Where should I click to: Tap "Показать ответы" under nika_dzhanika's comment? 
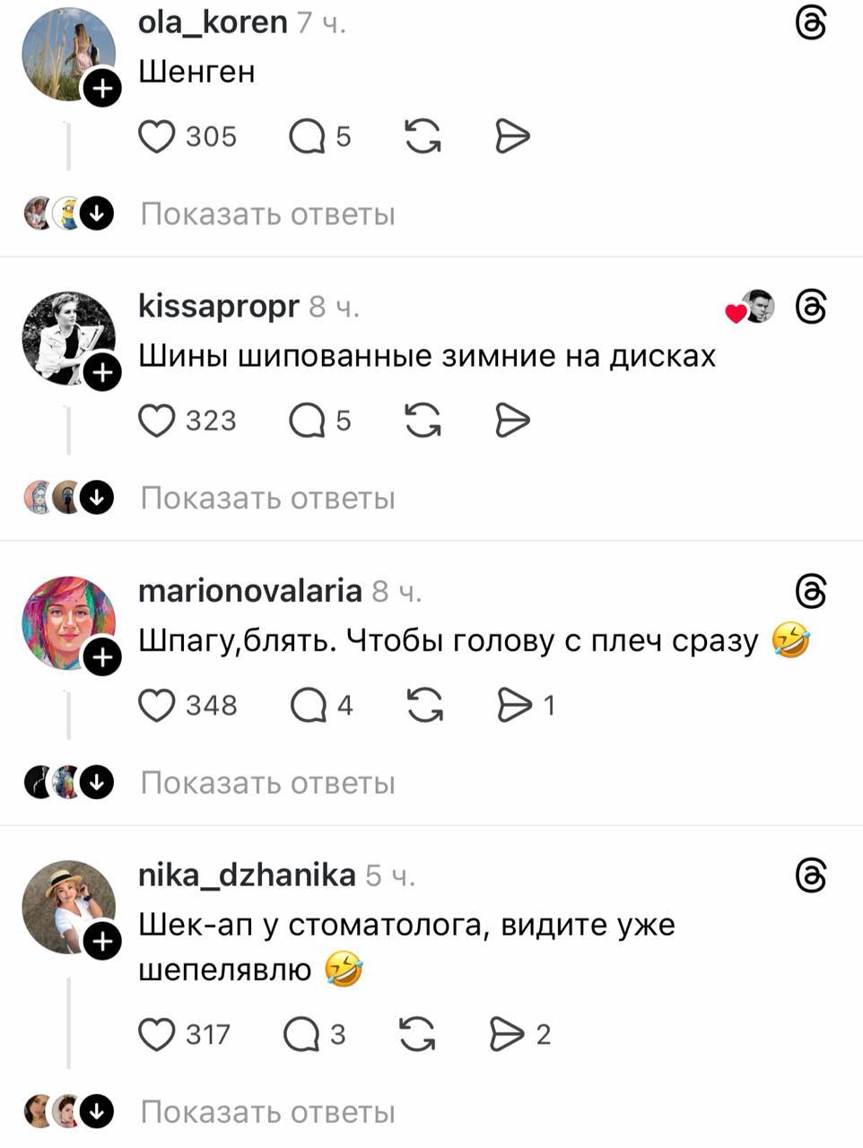(x=267, y=1112)
